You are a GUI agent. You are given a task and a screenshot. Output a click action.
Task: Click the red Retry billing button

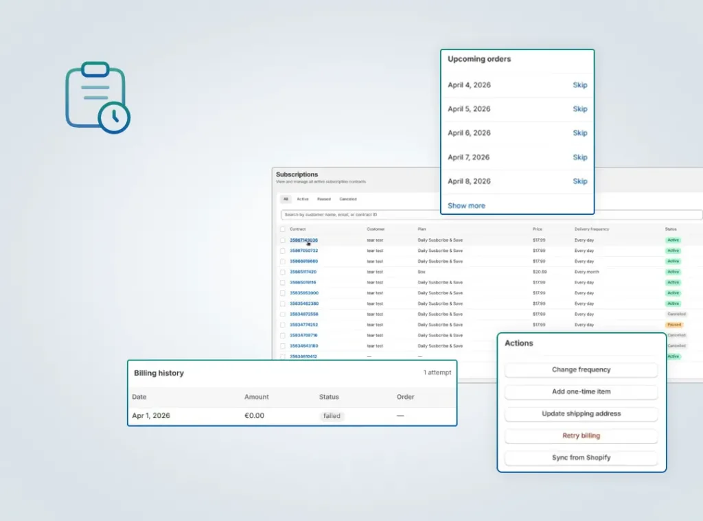click(x=581, y=436)
